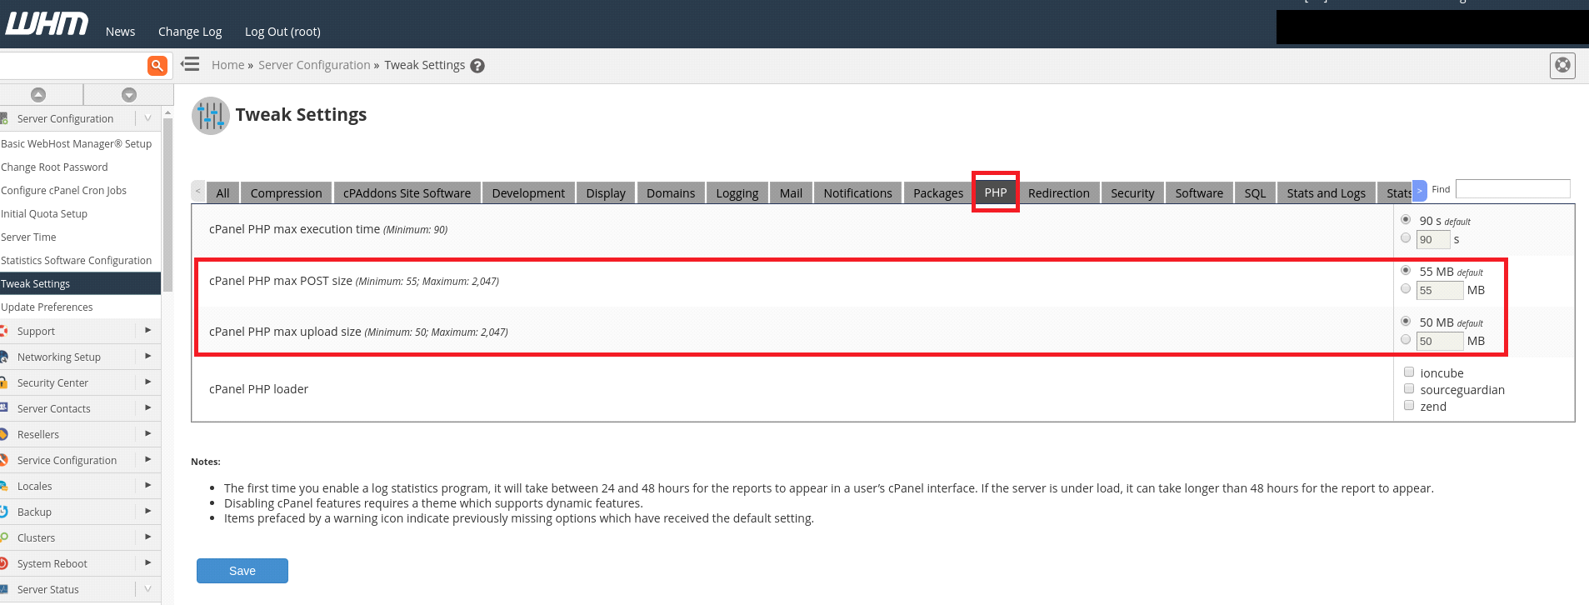Select custom max execution time radio
The image size is (1589, 605).
[x=1406, y=238]
